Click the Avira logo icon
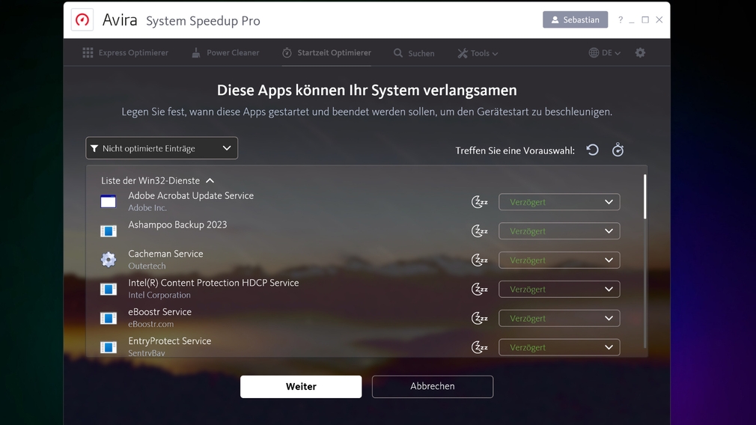The height and width of the screenshot is (425, 756). [x=82, y=19]
